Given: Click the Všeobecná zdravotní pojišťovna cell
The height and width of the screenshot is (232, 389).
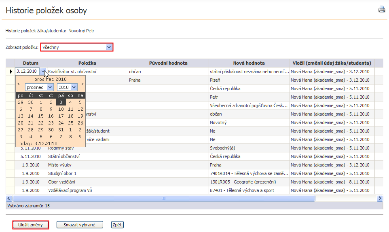Looking at the screenshot, I should pos(249,105).
